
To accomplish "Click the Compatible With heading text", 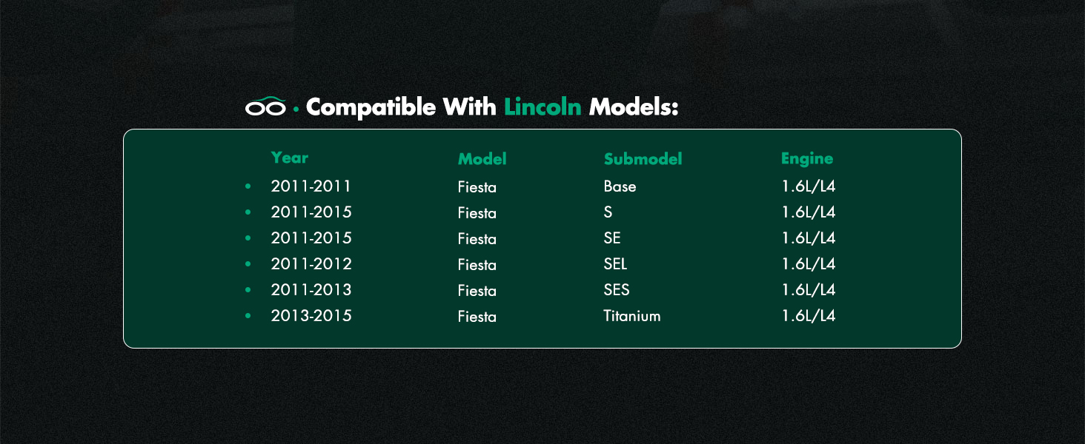I will click(x=401, y=107).
